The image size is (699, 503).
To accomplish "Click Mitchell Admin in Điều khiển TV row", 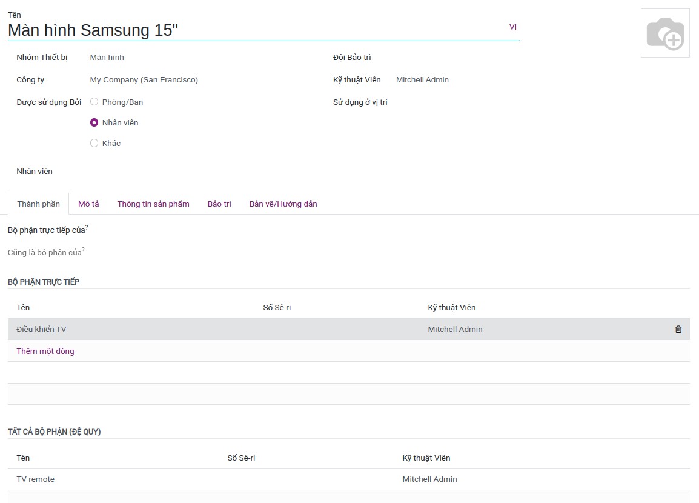I will [x=455, y=330].
